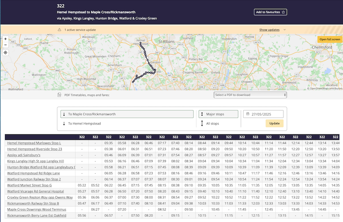Open map in full screen

pos(330,39)
